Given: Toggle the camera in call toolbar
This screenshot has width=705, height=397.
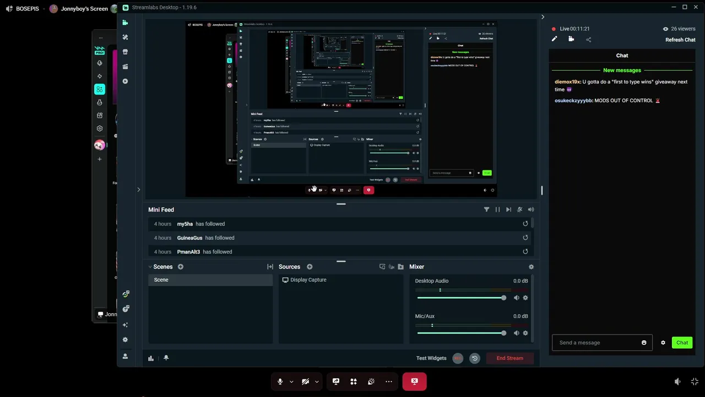Looking at the screenshot, I should (x=305, y=382).
